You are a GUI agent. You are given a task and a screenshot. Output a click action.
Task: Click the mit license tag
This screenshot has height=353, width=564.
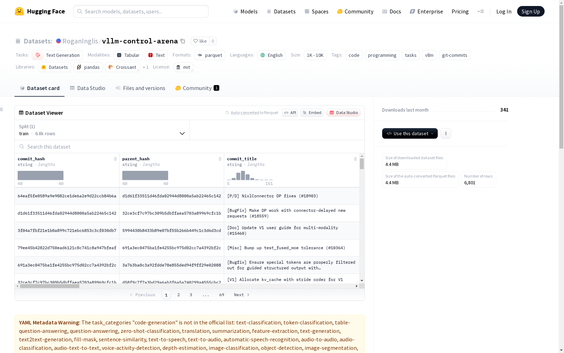click(x=183, y=67)
